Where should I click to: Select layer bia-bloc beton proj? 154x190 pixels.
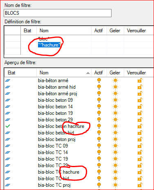(x=57, y=139)
